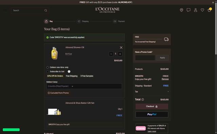Pay with the PayPal button
This screenshot has height=134, width=217.
click(152, 114)
